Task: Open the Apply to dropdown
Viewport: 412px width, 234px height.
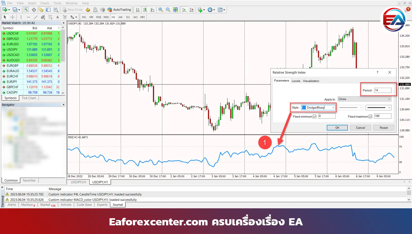Action: pos(364,99)
